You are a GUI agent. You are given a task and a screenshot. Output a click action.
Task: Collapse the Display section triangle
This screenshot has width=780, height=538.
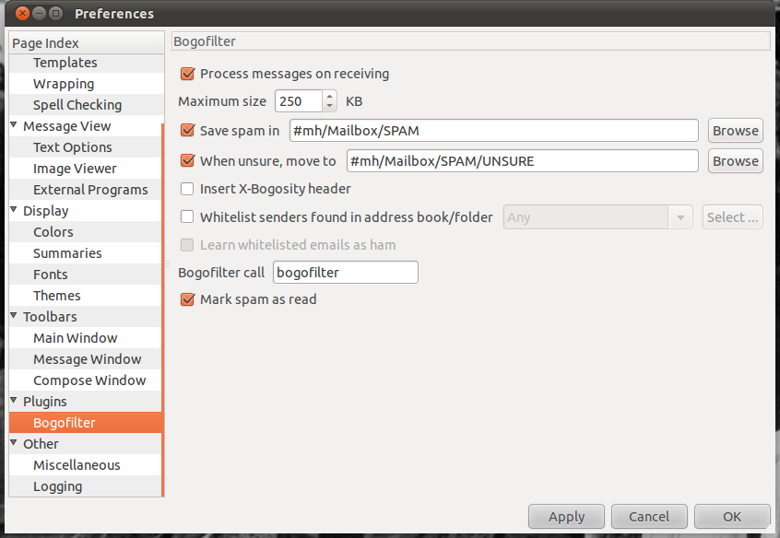tap(15, 211)
